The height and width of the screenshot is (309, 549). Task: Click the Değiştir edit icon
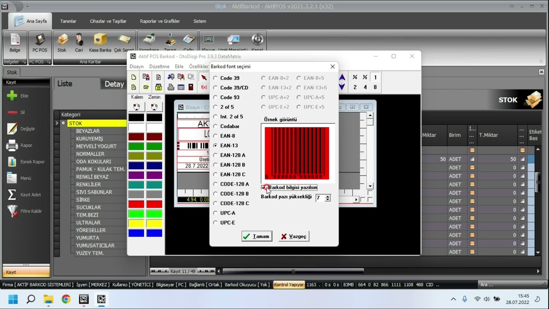(12, 129)
